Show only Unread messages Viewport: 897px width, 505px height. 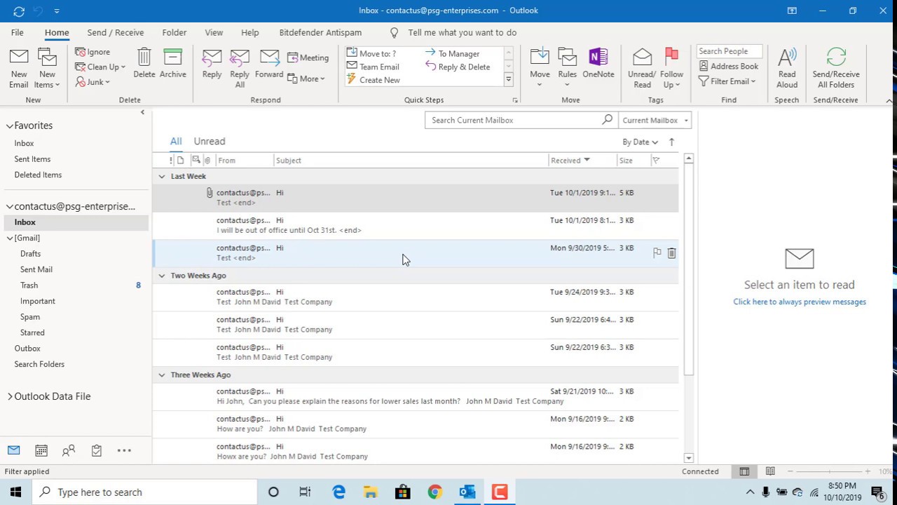pyautogui.click(x=210, y=141)
